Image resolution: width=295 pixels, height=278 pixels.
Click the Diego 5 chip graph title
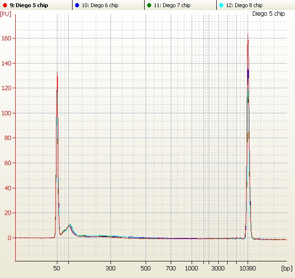[268, 14]
